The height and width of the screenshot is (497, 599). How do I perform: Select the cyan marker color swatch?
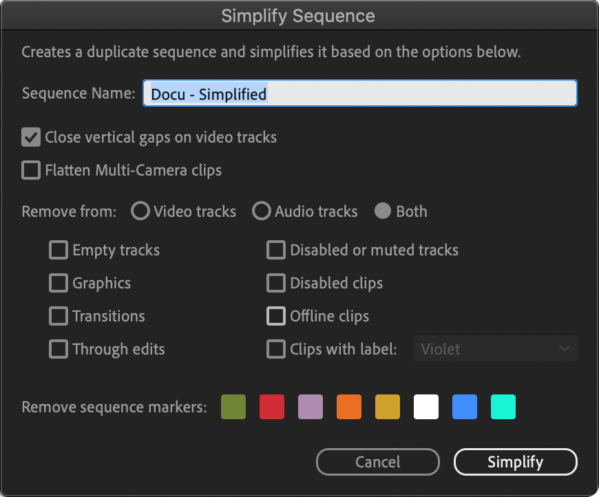503,407
